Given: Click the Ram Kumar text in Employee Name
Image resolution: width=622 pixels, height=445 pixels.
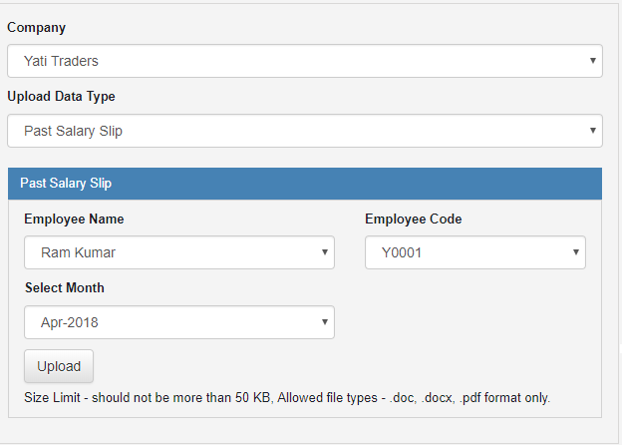Looking at the screenshot, I should 78,252.
